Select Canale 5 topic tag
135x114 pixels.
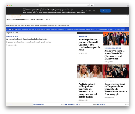coord(12,25)
